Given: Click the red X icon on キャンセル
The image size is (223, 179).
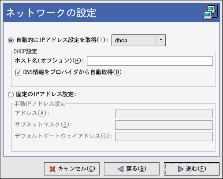Looking at the screenshot, I should pos(52,169).
